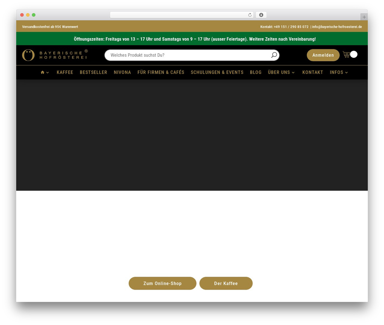Click the home icon in navigation

coord(43,72)
